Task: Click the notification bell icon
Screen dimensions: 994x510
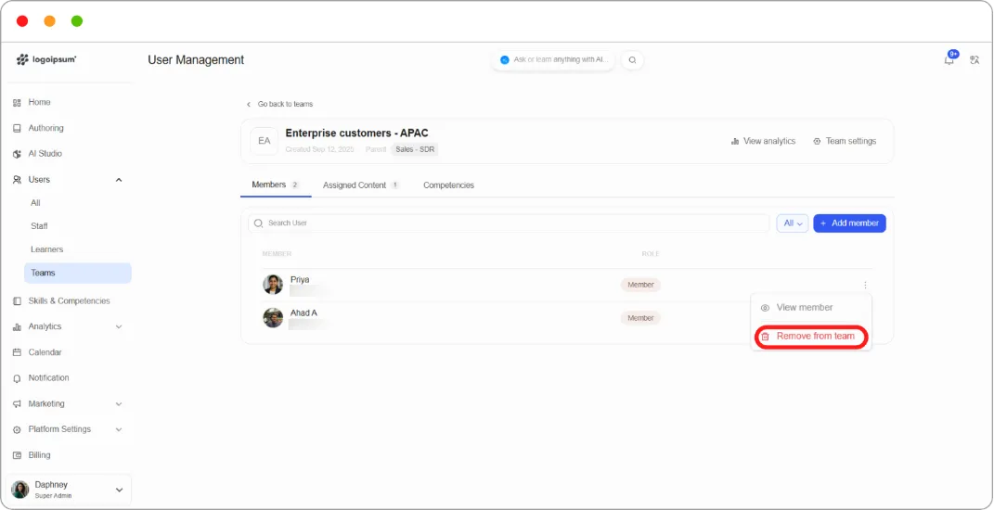Action: (x=949, y=60)
